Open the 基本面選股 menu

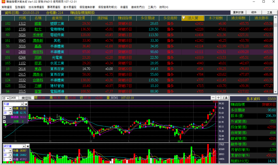point(70,7)
